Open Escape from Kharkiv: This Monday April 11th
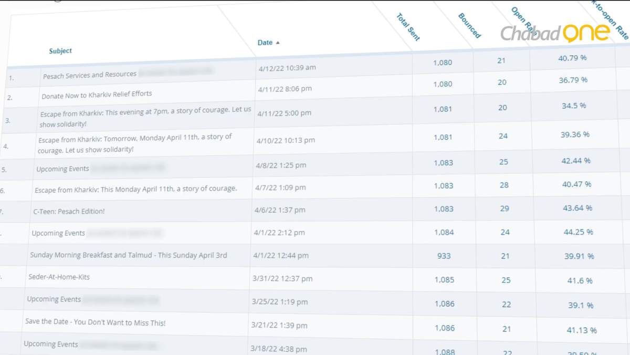 click(135, 189)
